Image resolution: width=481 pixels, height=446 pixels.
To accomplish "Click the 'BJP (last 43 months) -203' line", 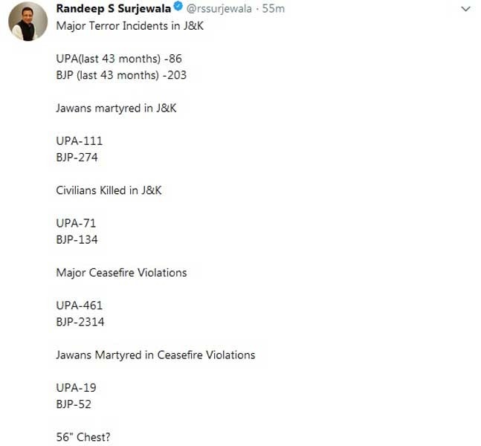I will click(121, 75).
